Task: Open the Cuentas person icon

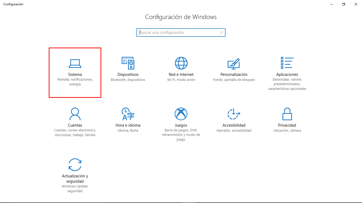Action: point(75,114)
